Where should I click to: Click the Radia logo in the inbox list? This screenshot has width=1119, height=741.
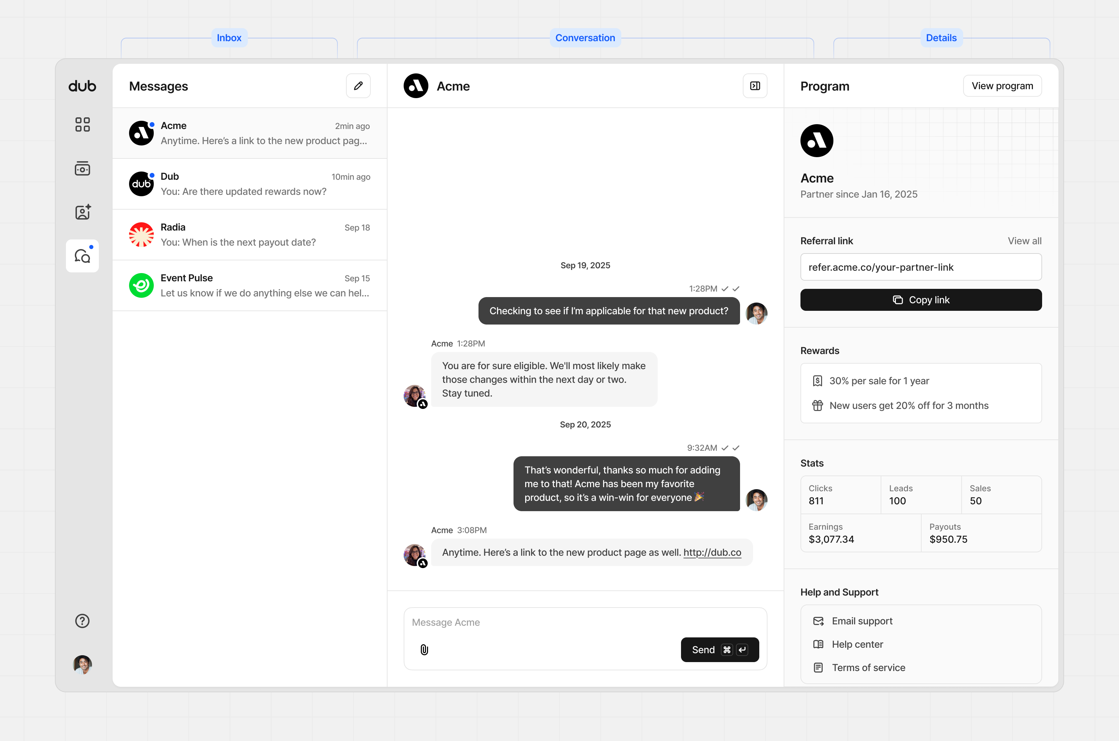(x=141, y=235)
